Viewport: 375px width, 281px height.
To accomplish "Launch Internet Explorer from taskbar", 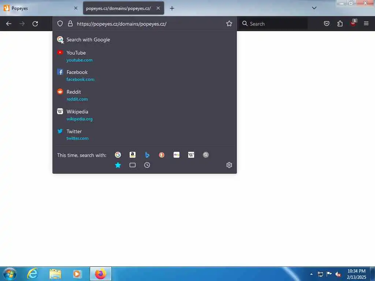I will click(x=33, y=274).
